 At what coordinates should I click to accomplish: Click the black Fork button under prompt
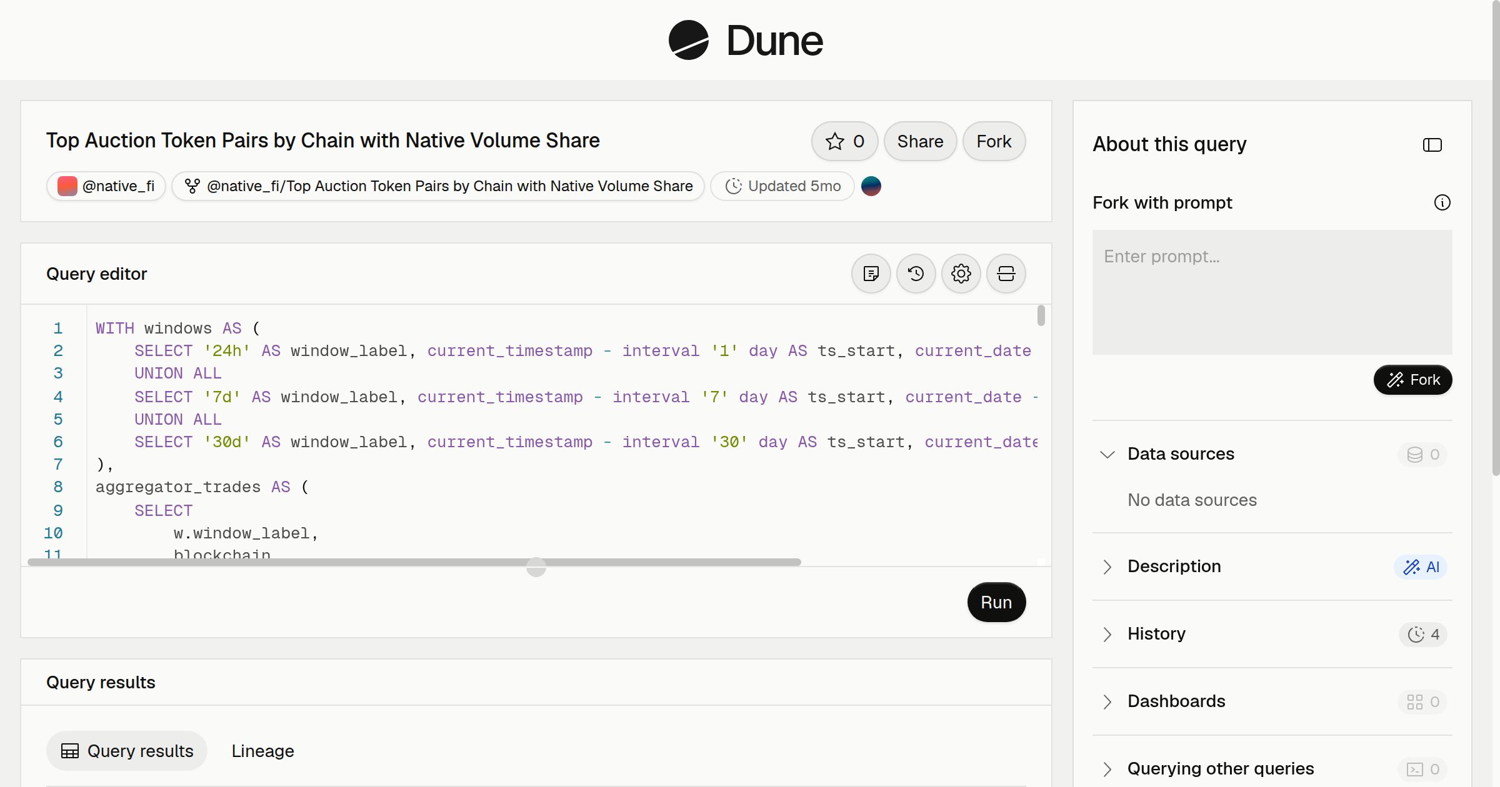[x=1412, y=380]
